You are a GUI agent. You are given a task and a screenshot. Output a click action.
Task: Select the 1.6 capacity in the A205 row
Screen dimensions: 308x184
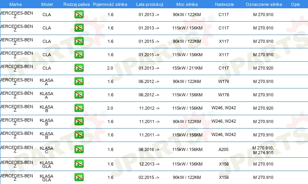pyautogui.click(x=110, y=149)
